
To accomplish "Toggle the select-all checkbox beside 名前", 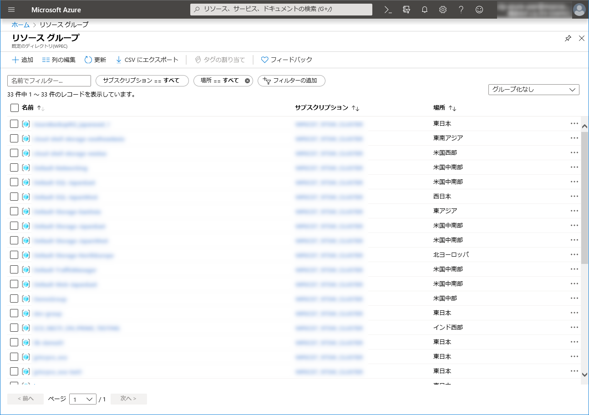I will (14, 108).
